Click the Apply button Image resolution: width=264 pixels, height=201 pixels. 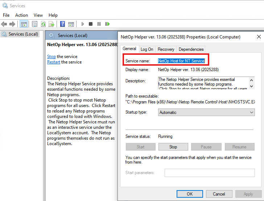(248, 194)
